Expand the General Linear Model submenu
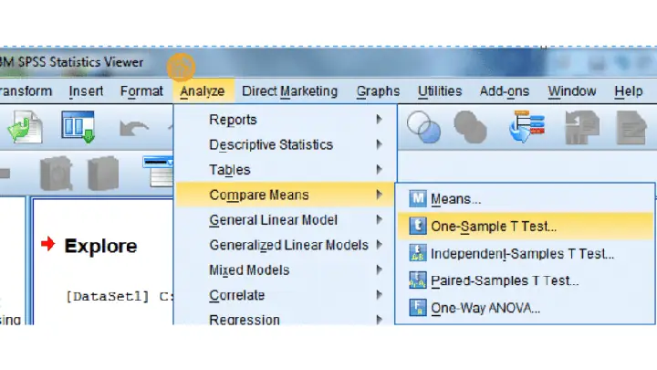 [x=285, y=220]
